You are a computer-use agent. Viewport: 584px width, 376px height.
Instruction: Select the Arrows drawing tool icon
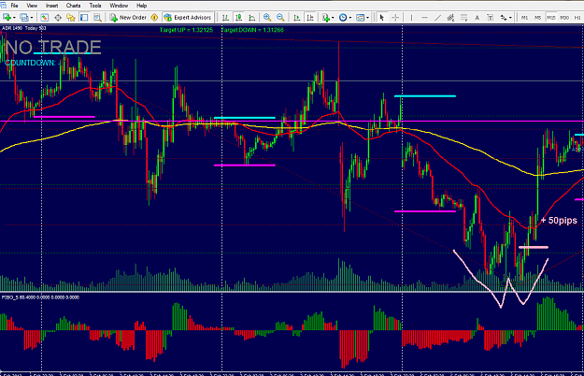click(504, 18)
